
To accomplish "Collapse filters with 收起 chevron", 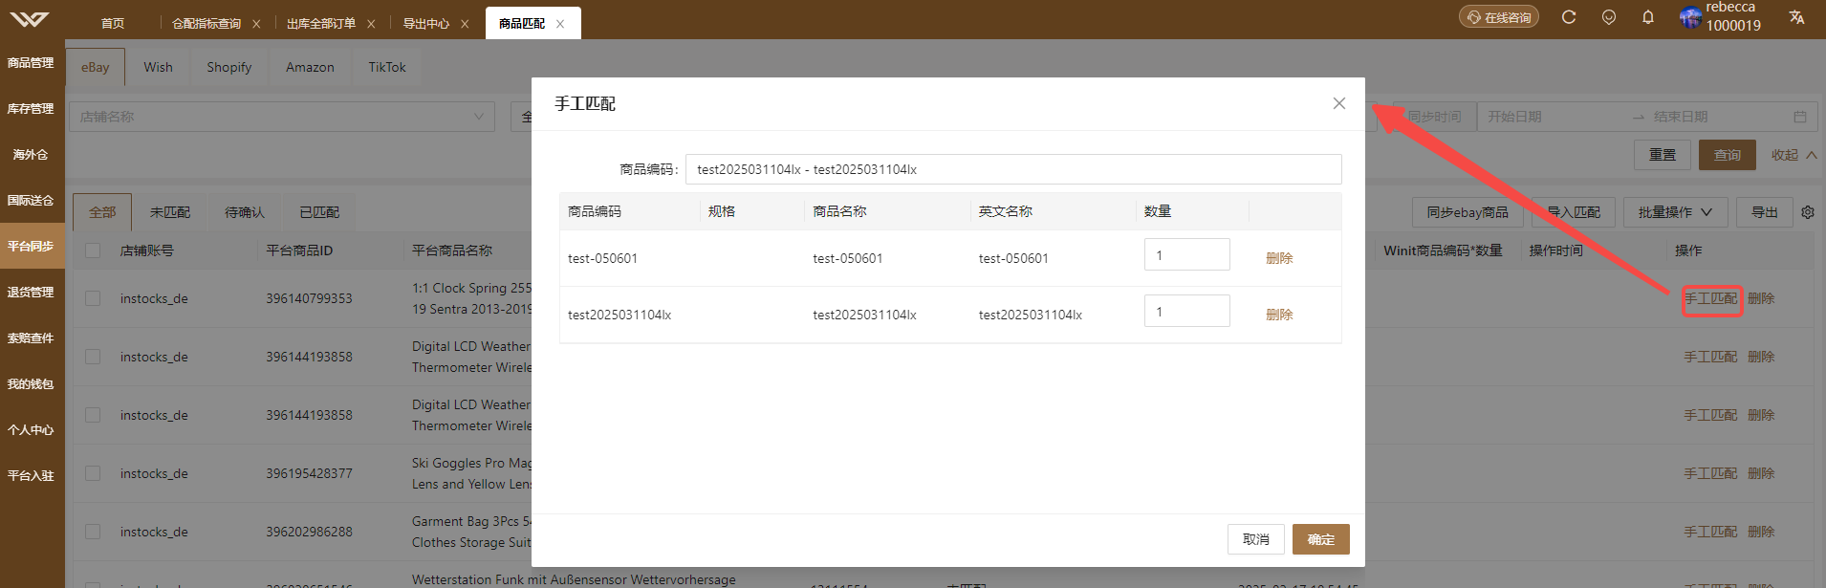I will [x=1794, y=155].
